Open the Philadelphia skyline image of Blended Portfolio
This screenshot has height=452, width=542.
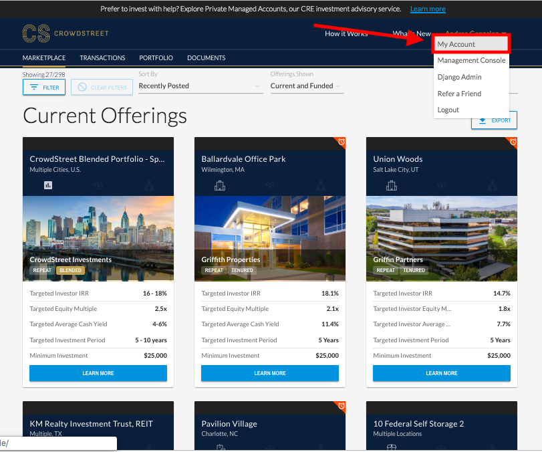pos(98,239)
